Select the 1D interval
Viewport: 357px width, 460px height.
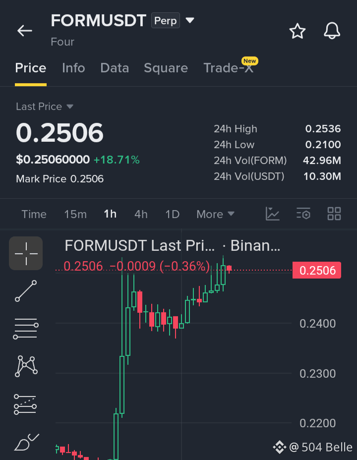click(173, 214)
